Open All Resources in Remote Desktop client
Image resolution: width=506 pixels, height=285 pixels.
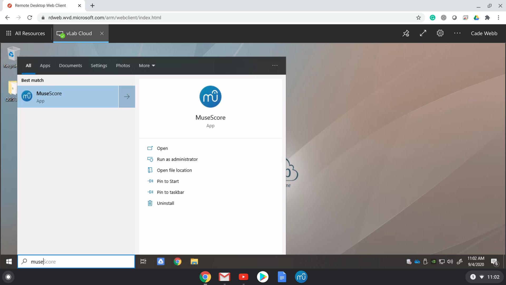26,34
